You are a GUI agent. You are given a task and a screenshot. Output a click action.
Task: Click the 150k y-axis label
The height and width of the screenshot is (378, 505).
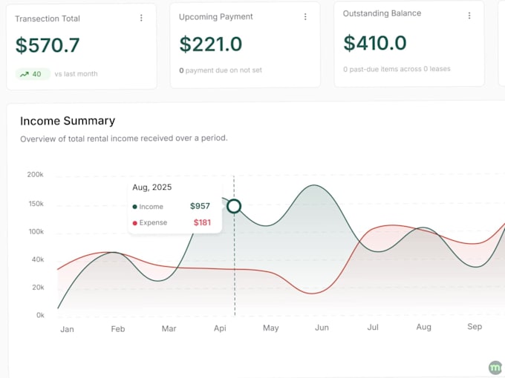(36, 204)
